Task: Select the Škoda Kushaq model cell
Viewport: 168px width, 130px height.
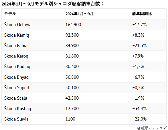Action: 17,109
